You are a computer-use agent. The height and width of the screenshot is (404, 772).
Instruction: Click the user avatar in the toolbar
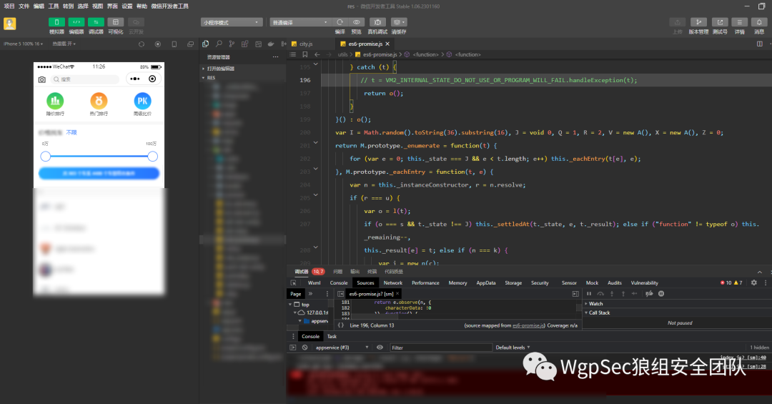click(x=10, y=23)
